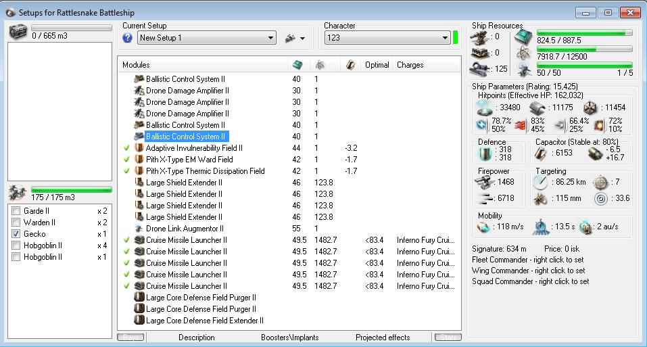The height and width of the screenshot is (347, 647).
Task: Click the launcher hardpoints icon
Action: point(479,53)
